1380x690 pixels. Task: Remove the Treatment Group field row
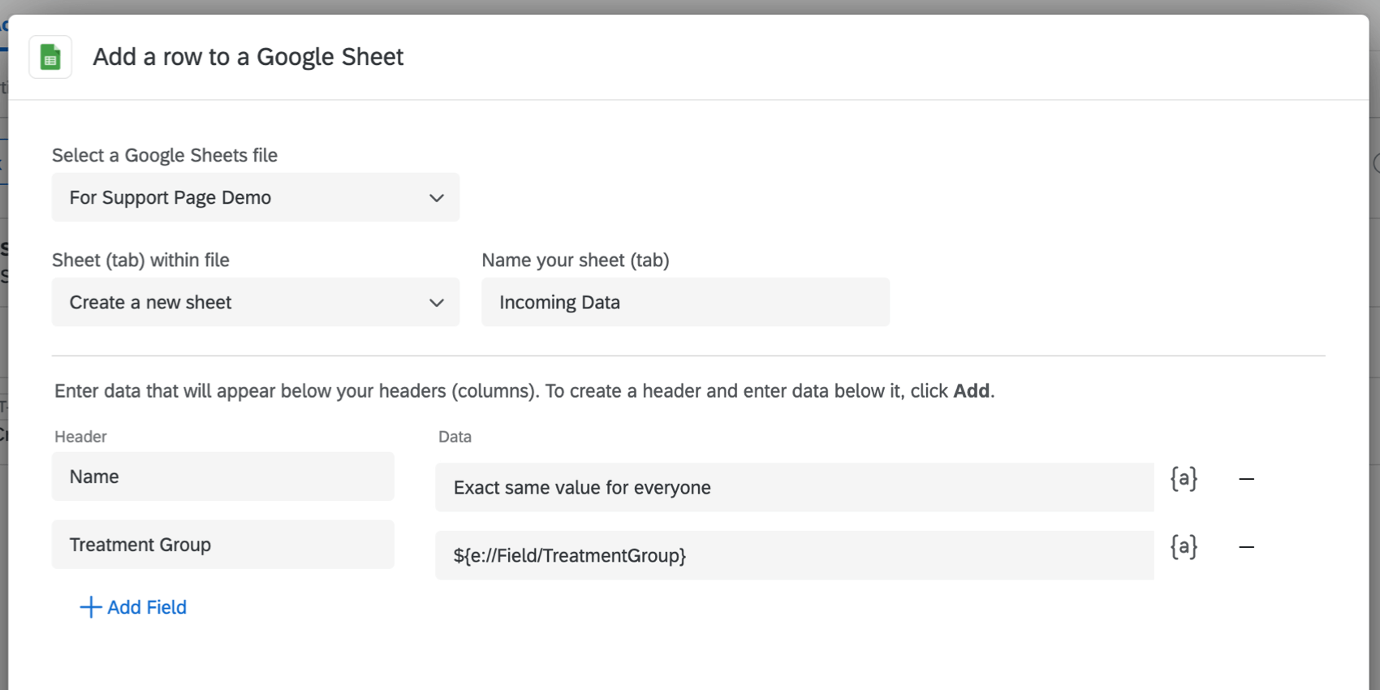[1246, 547]
